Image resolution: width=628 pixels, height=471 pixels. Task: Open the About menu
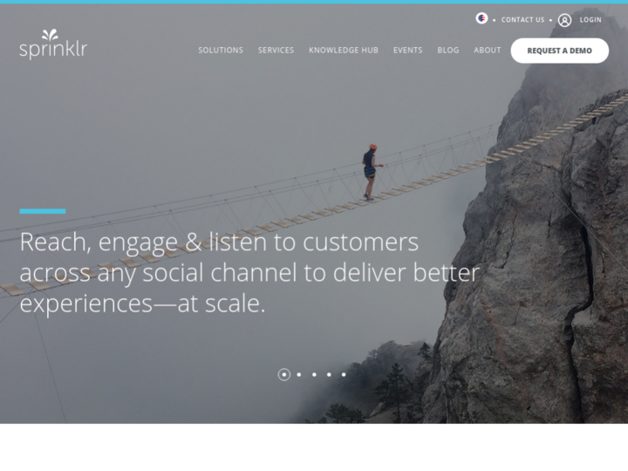click(488, 51)
